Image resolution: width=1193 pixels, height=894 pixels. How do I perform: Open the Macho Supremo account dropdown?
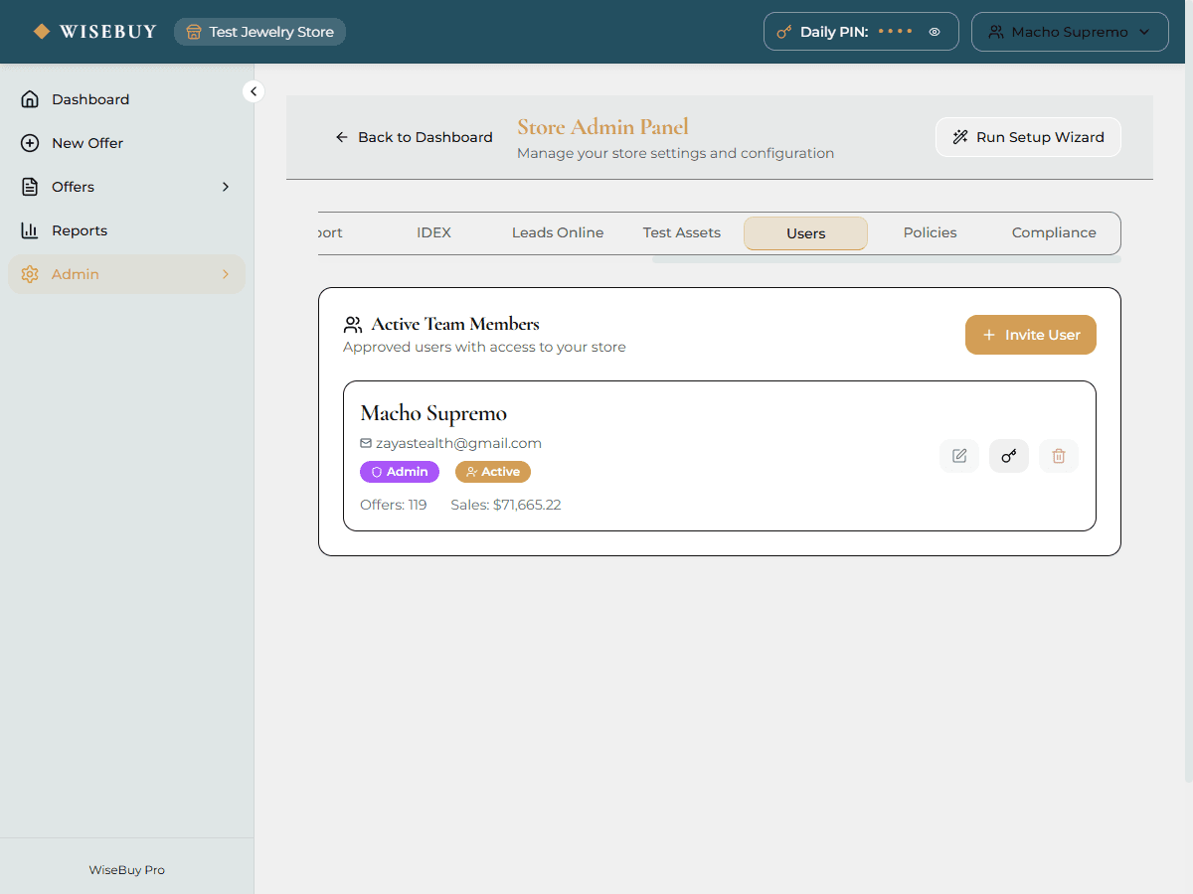(x=1070, y=31)
